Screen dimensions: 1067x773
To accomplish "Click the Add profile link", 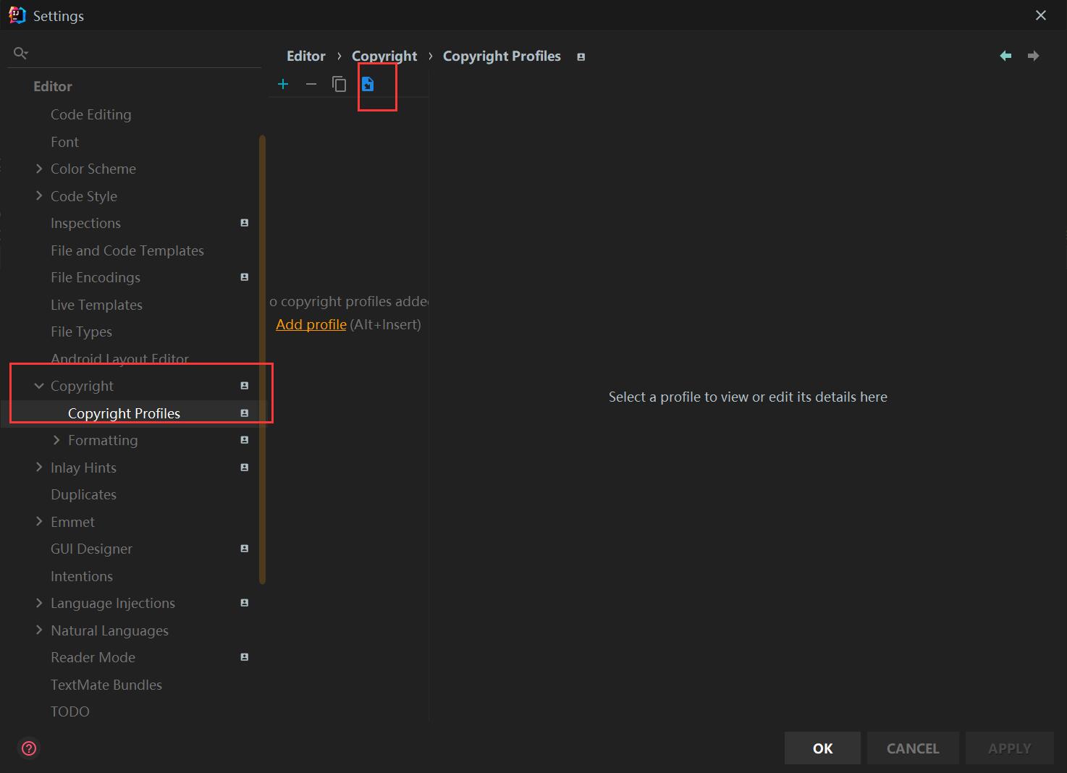I will coord(311,324).
